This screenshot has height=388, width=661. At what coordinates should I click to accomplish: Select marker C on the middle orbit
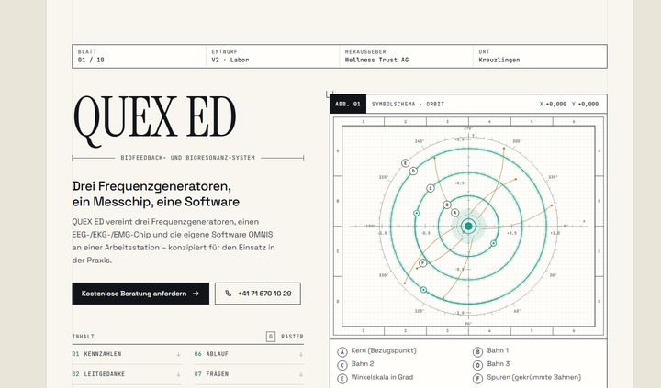point(431,188)
